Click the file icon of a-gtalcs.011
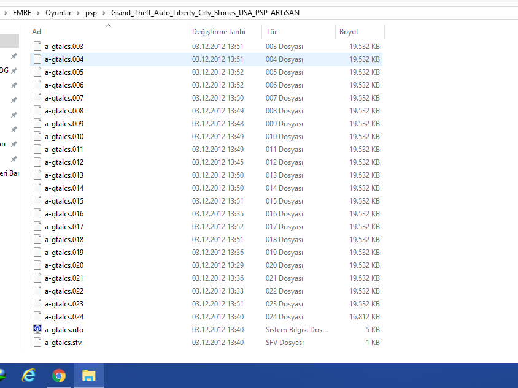This screenshot has height=388, width=518. click(x=37, y=150)
